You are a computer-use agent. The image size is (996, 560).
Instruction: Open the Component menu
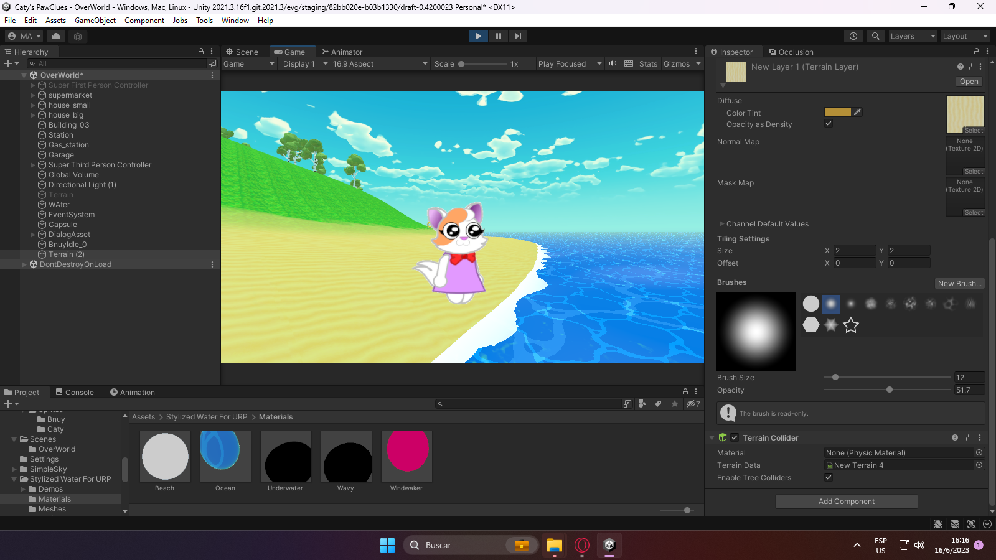(144, 20)
